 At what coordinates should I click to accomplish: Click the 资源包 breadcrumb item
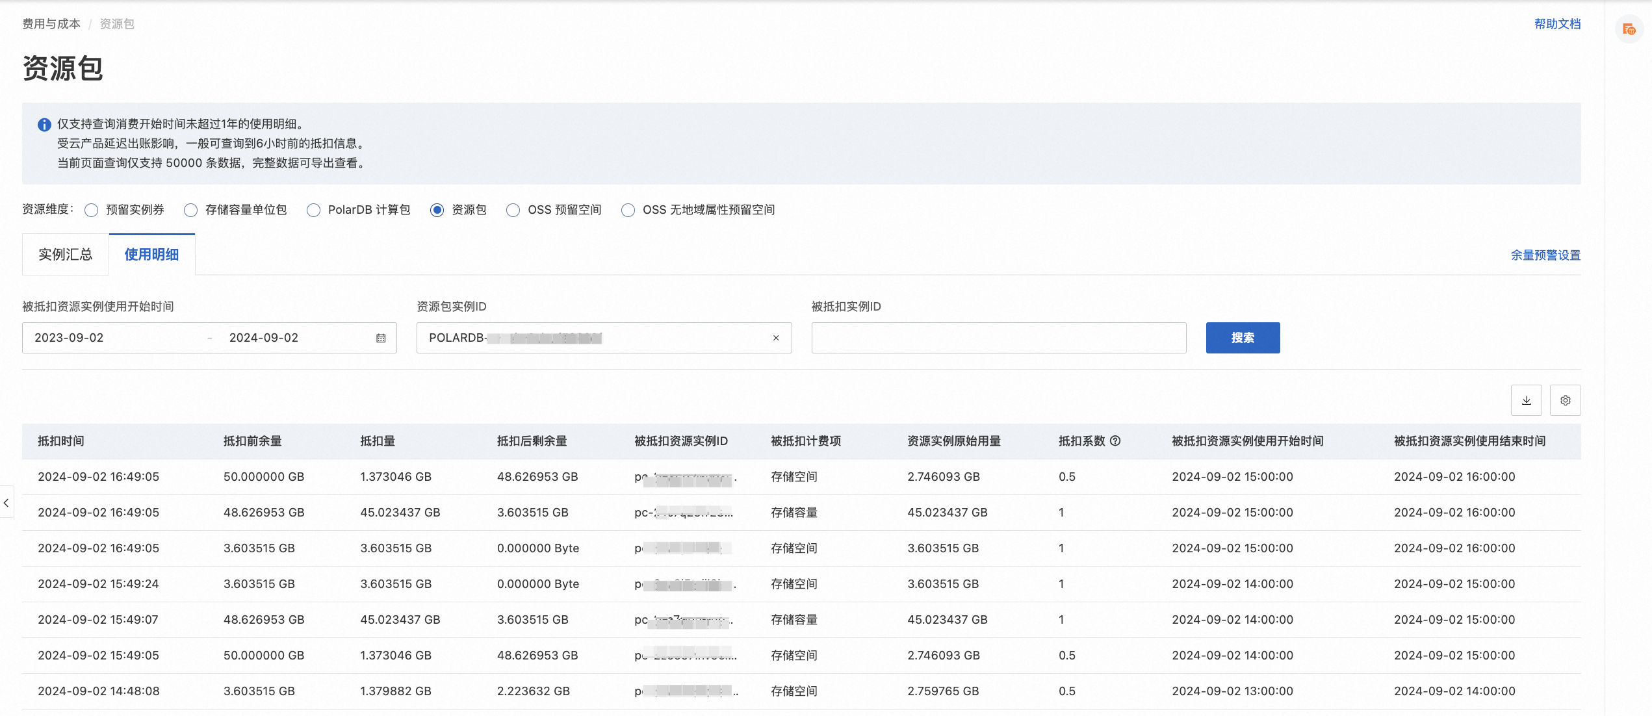coord(117,24)
